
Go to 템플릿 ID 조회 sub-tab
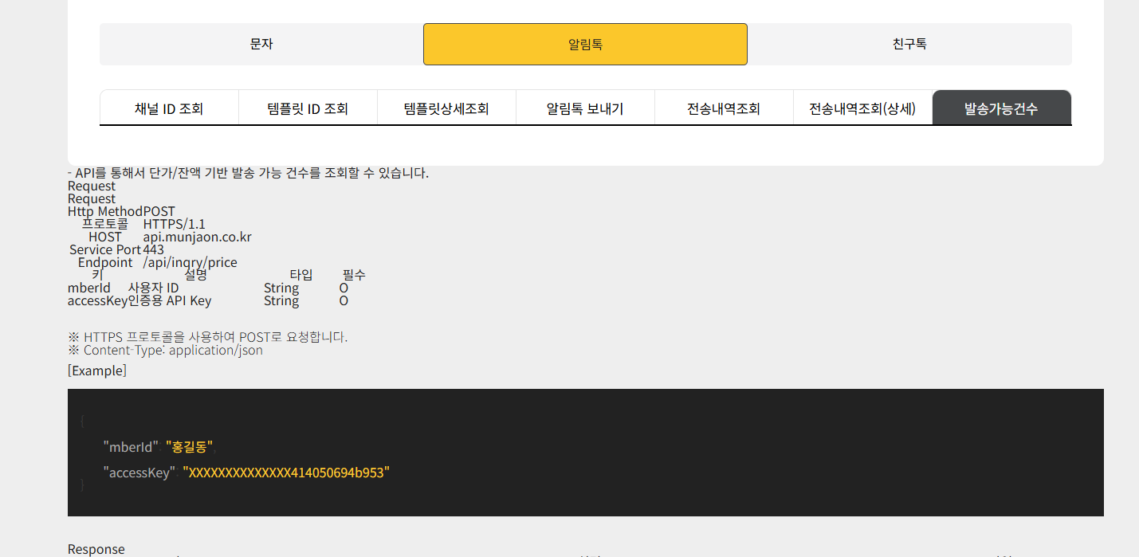[308, 108]
